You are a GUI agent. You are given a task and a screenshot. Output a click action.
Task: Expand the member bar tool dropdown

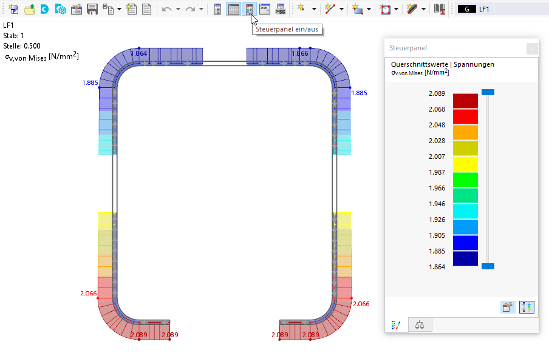click(x=423, y=9)
